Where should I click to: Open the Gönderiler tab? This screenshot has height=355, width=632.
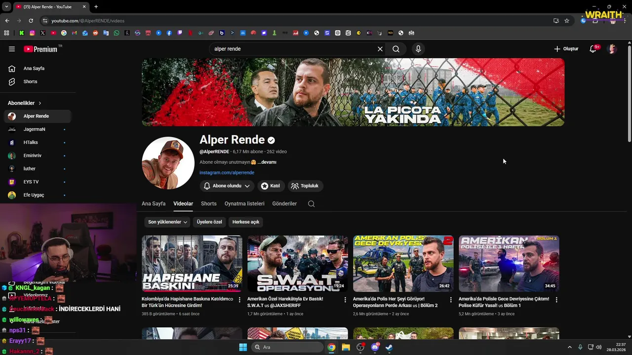click(284, 204)
